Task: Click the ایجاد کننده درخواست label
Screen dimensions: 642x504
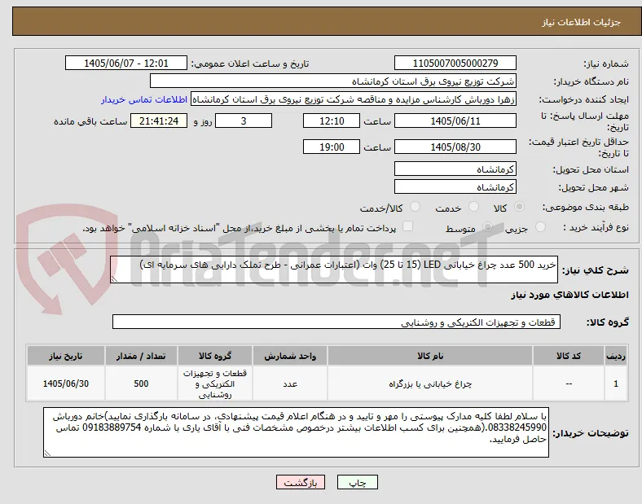Action: [584, 100]
